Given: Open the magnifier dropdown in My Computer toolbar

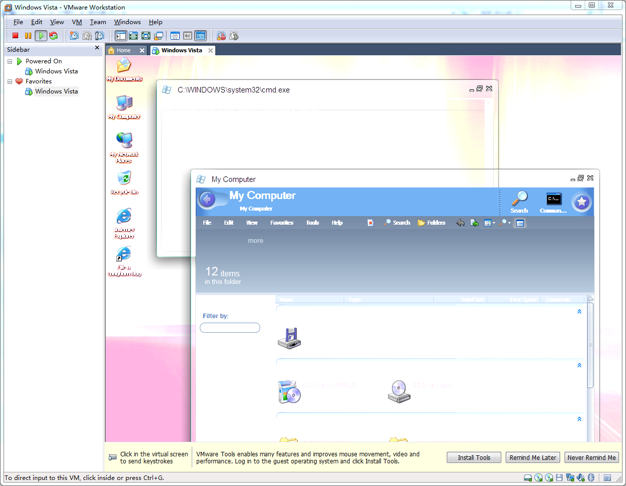Looking at the screenshot, I should click(505, 223).
